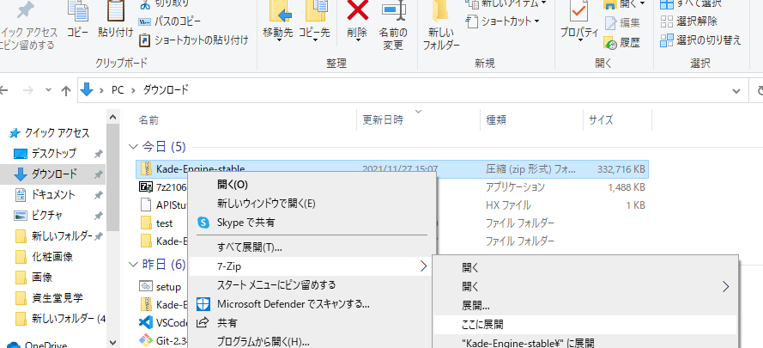The image size is (763, 348).
Task: Open the Move to (移動先) dropdown button
Action: coord(278,22)
